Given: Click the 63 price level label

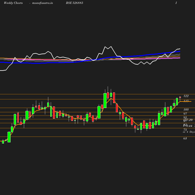Looking at the screenshot, I should [x=185, y=138].
